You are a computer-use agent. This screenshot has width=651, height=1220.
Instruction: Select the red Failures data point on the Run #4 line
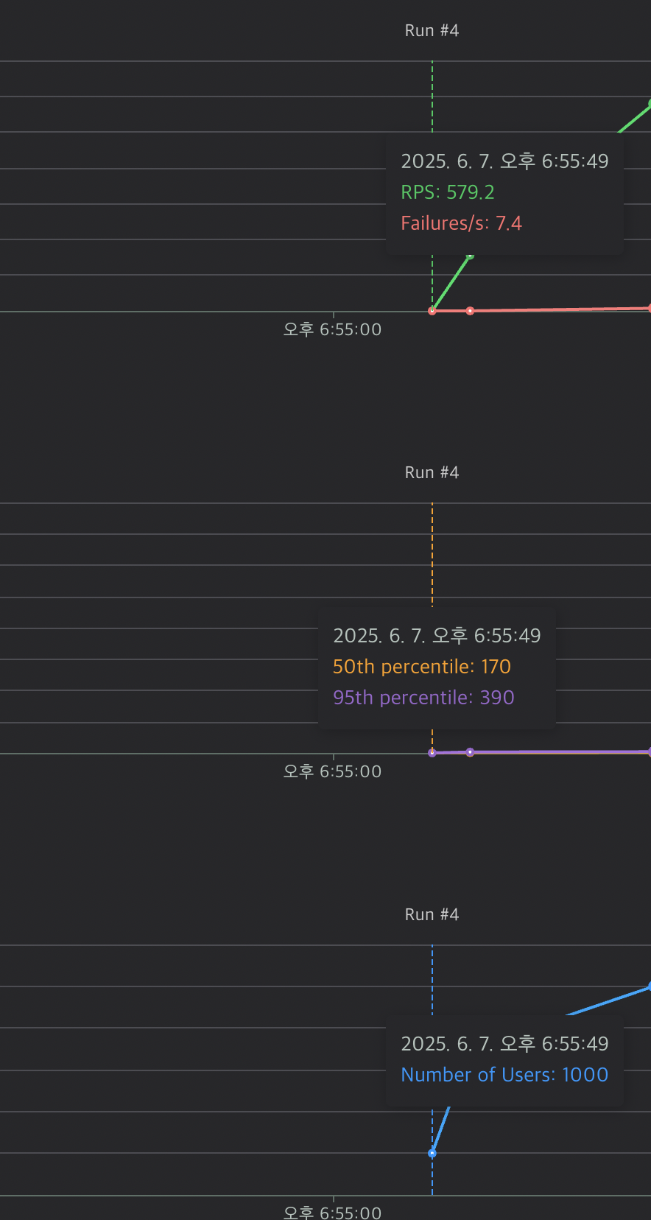pyautogui.click(x=432, y=311)
